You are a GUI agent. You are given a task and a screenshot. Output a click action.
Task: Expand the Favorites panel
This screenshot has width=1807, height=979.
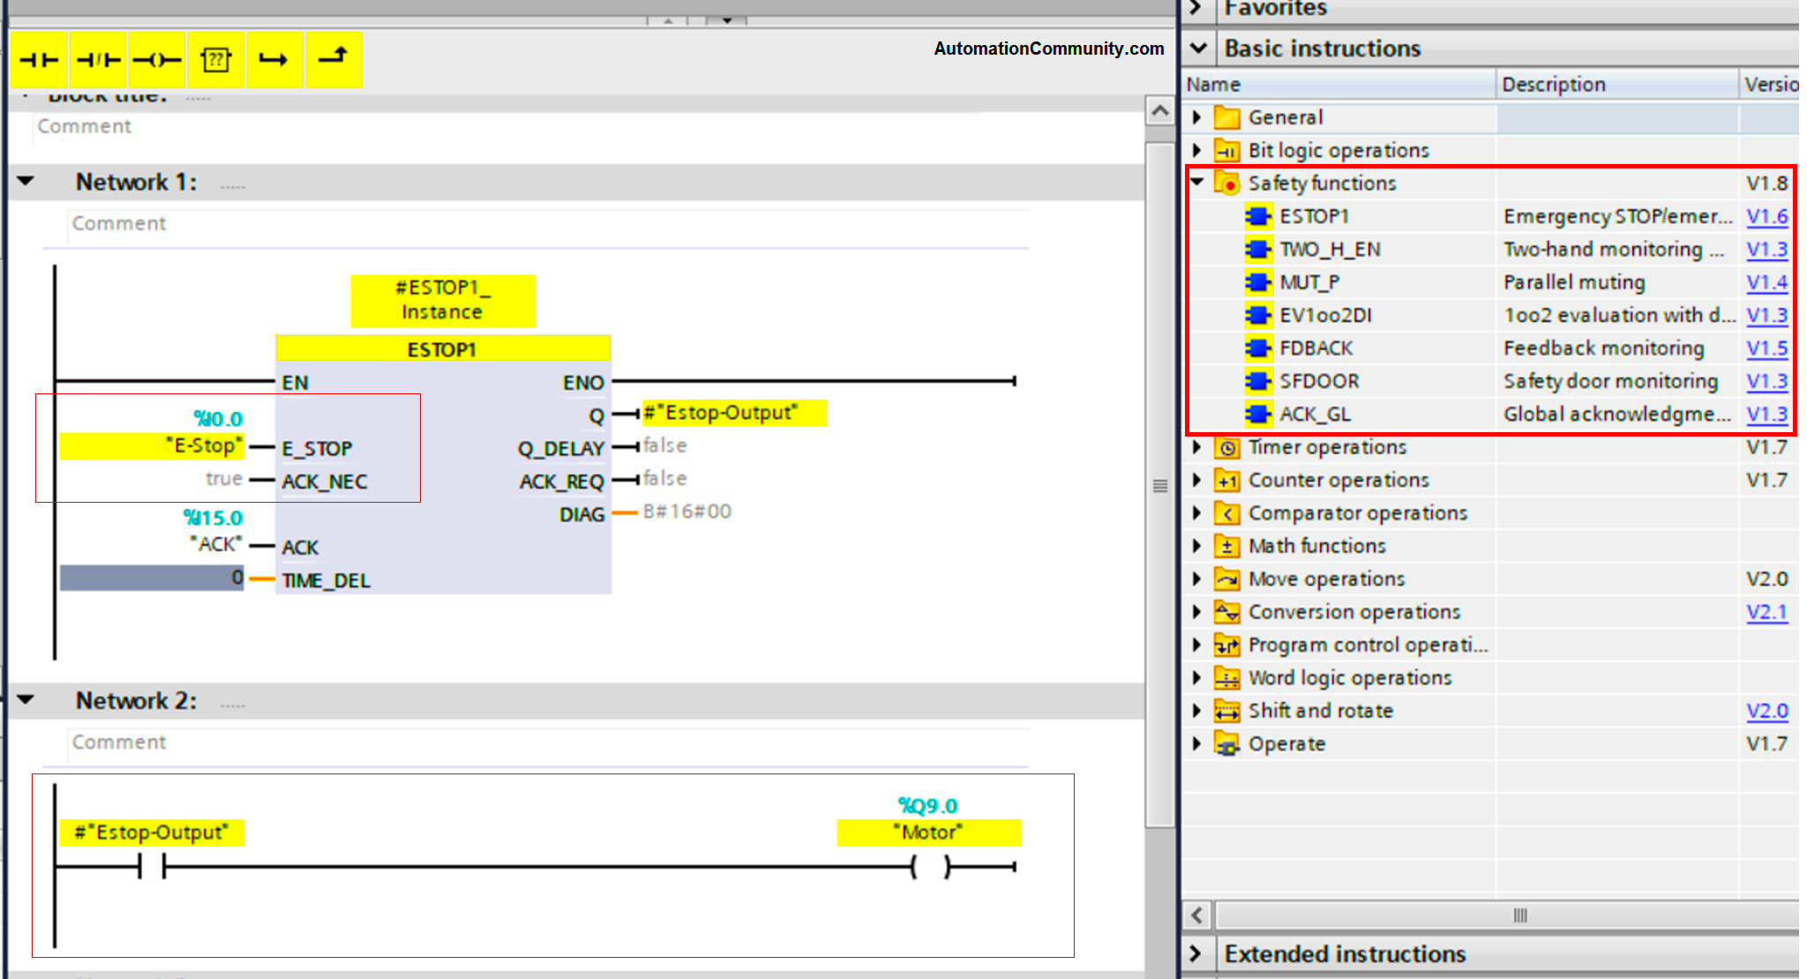[1197, 8]
